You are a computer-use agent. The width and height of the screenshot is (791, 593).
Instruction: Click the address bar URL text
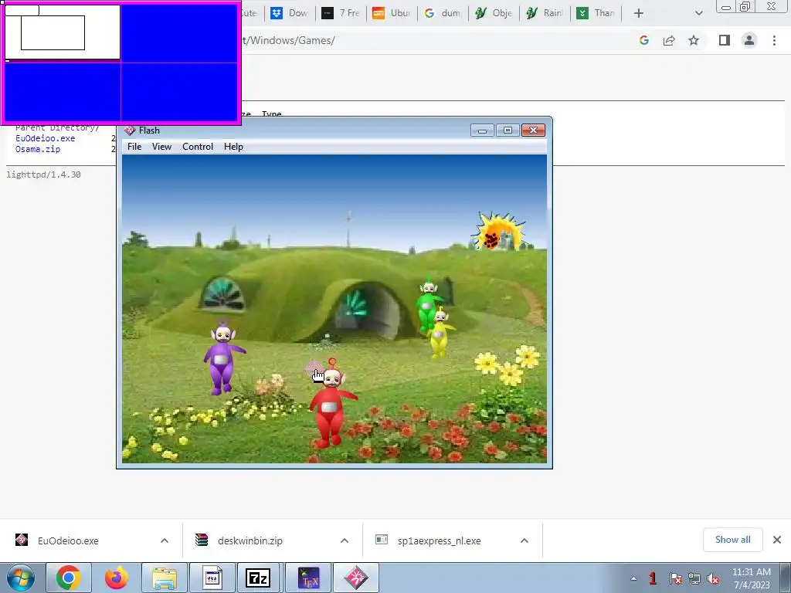289,40
